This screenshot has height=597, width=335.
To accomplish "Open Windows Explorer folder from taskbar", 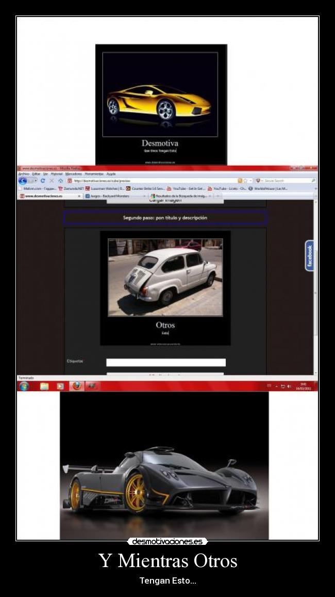I will pos(44,386).
